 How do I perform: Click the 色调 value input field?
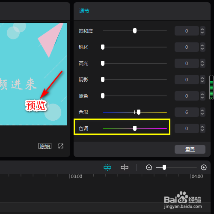pos(187,128)
